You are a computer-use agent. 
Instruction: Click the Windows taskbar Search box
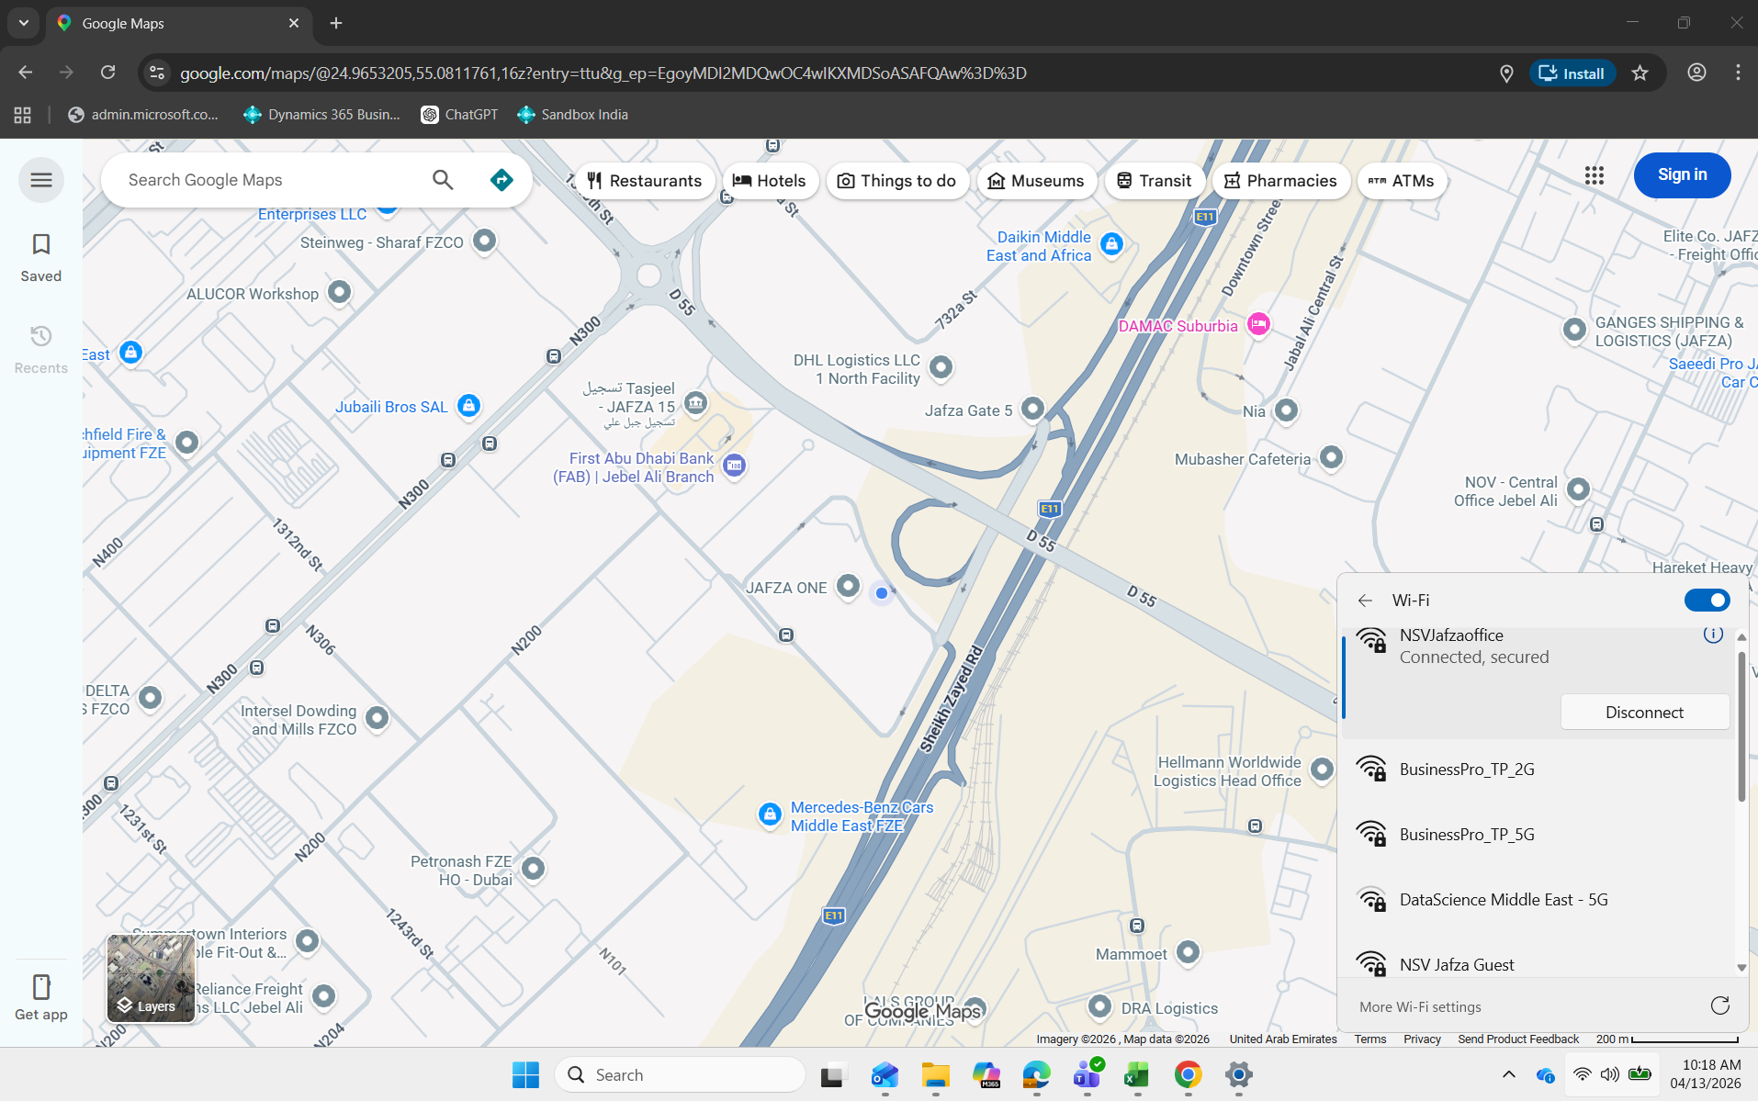point(680,1074)
